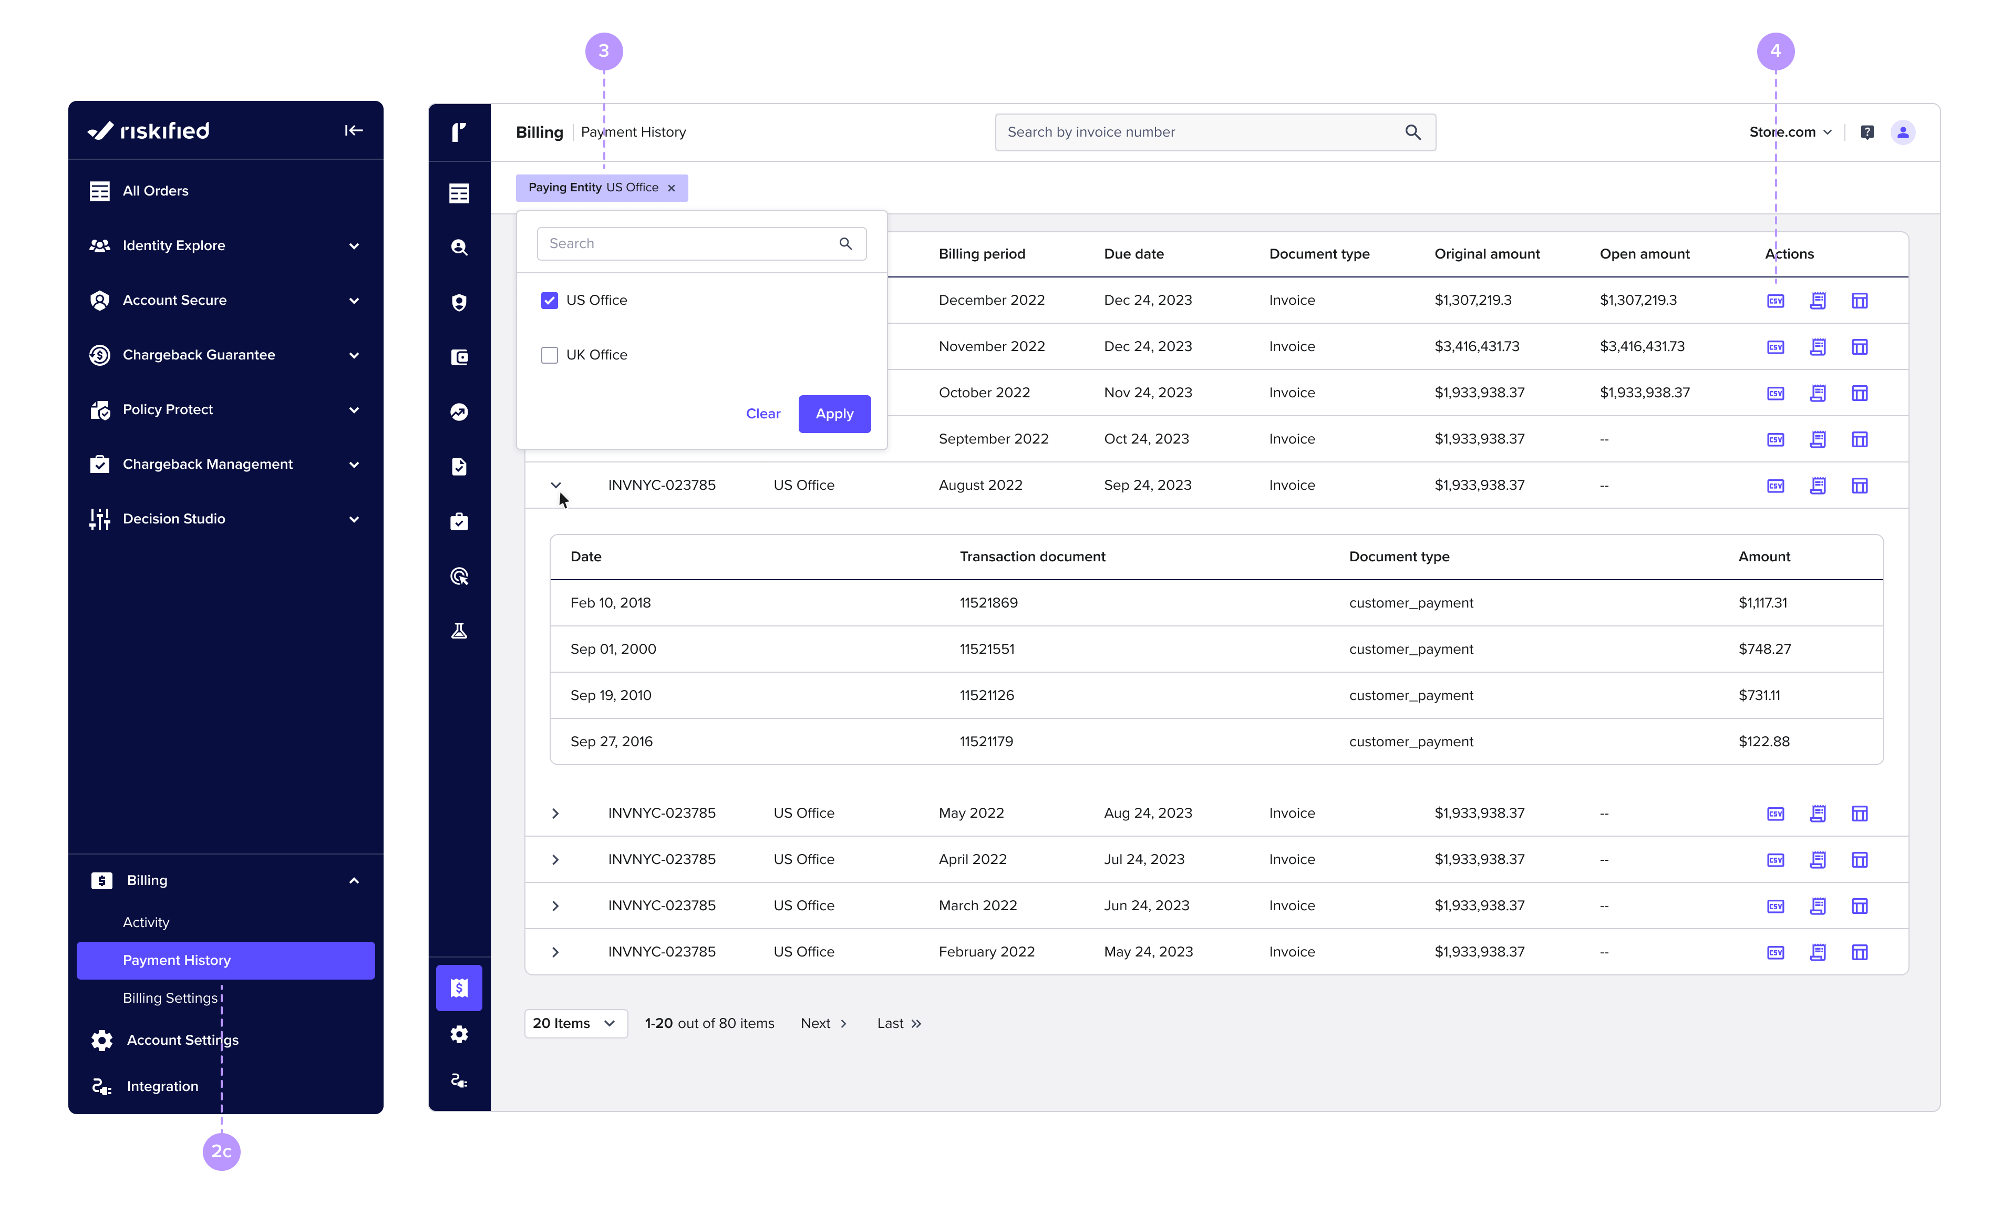This screenshot has height=1214, width=2002.
Task: Open Activity under Billing
Action: point(146,922)
